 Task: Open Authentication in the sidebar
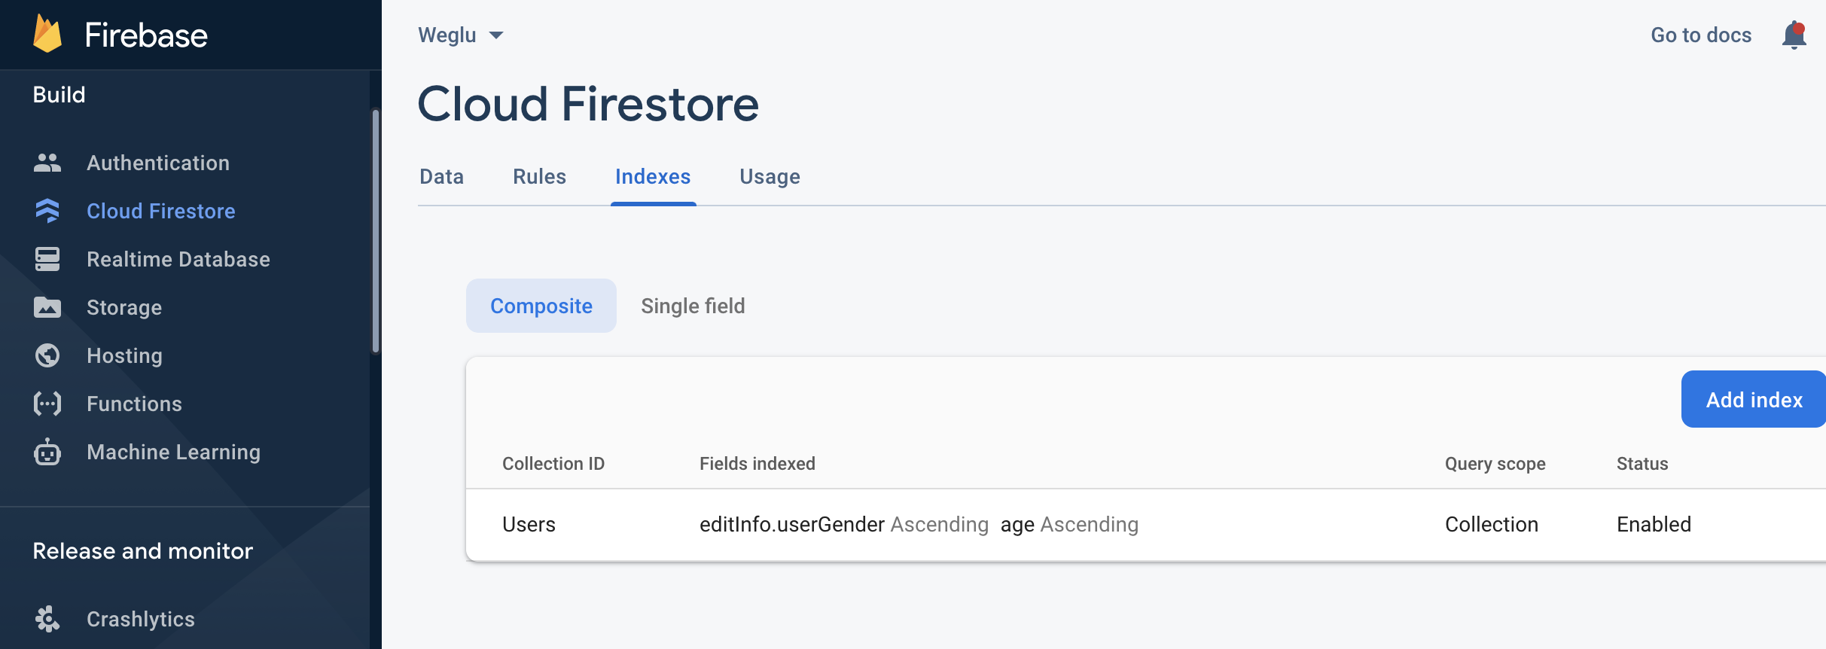tap(158, 163)
